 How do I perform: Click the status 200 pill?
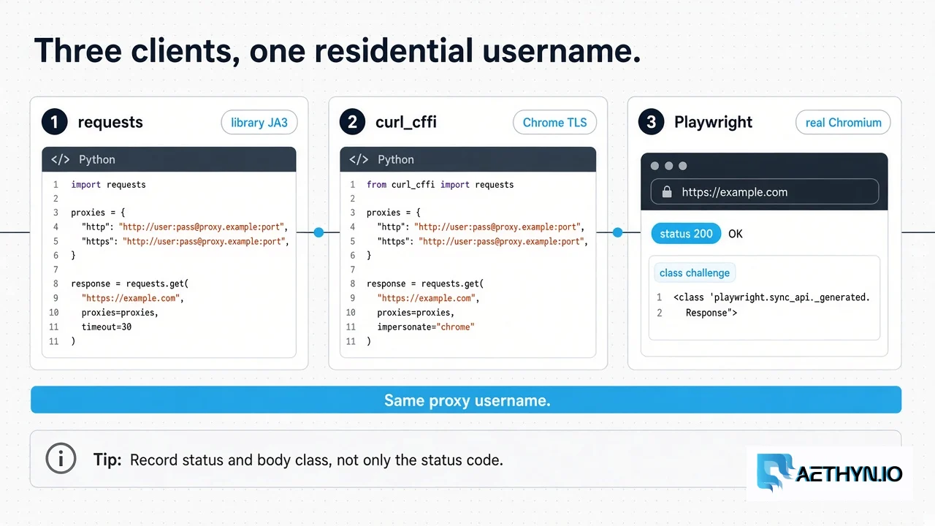(686, 234)
